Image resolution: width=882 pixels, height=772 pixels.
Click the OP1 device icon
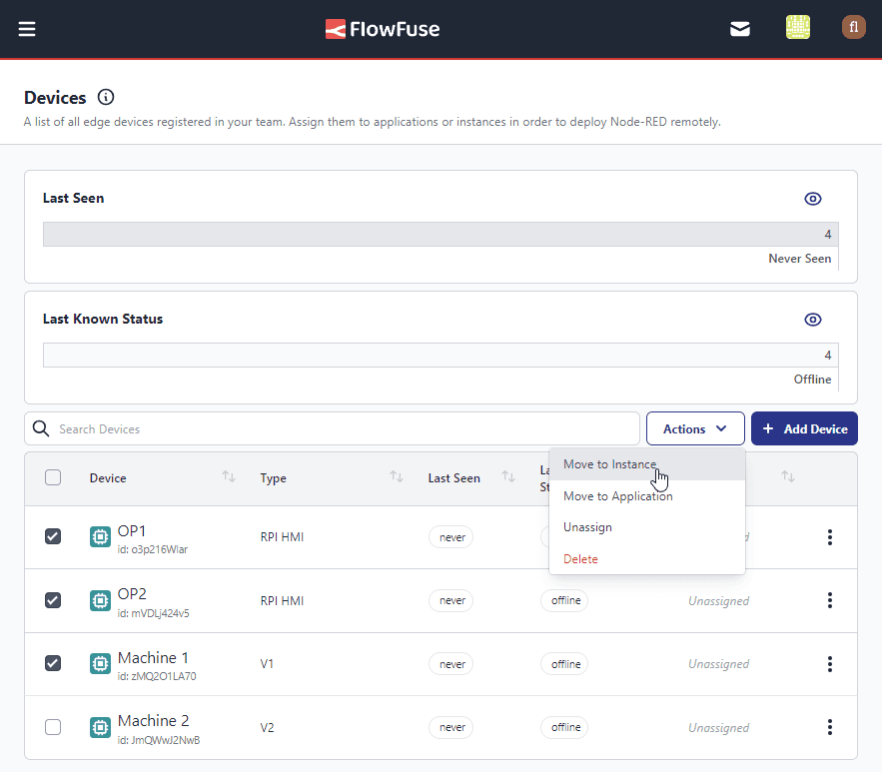click(x=100, y=536)
